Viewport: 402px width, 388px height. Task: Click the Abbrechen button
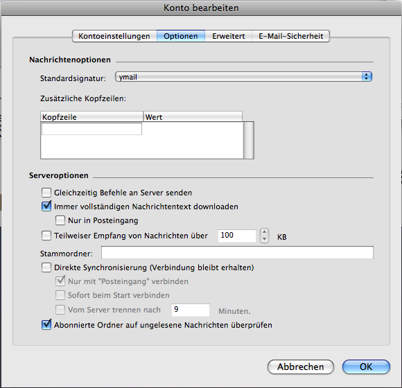pyautogui.click(x=301, y=367)
